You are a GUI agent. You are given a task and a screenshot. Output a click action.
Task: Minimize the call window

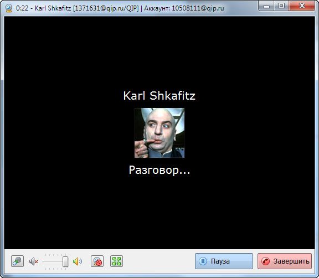[266, 6]
